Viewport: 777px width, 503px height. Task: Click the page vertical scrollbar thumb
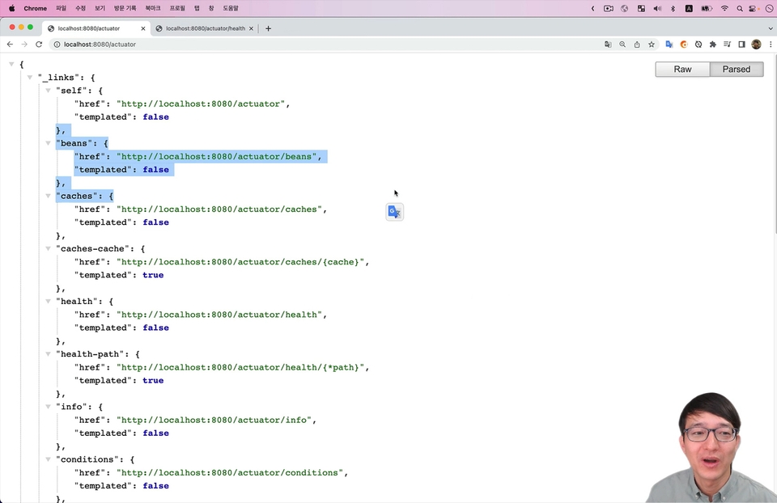[x=775, y=144]
